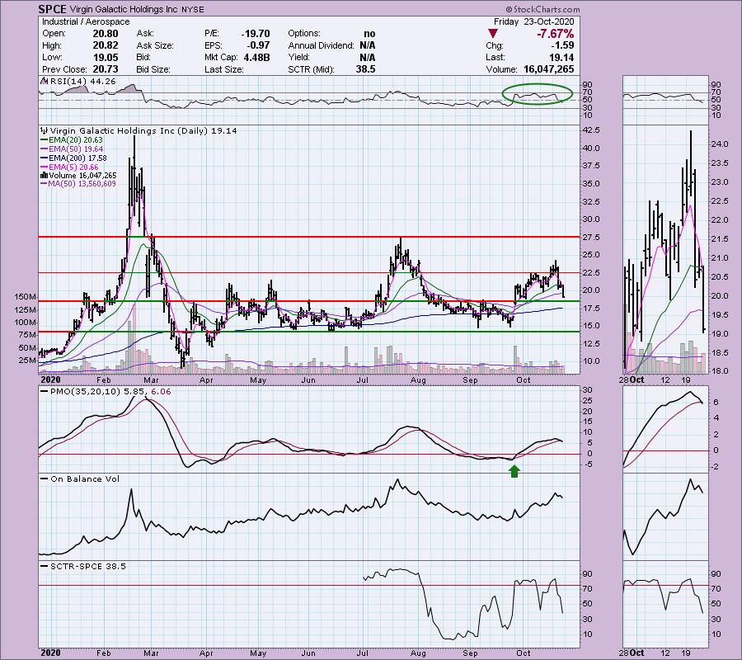Click the Options value no
742x660 pixels.
pos(369,34)
